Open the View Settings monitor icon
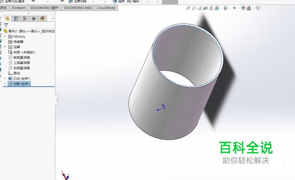Image resolution: width=295 pixels, height=180 pixels. [258, 8]
